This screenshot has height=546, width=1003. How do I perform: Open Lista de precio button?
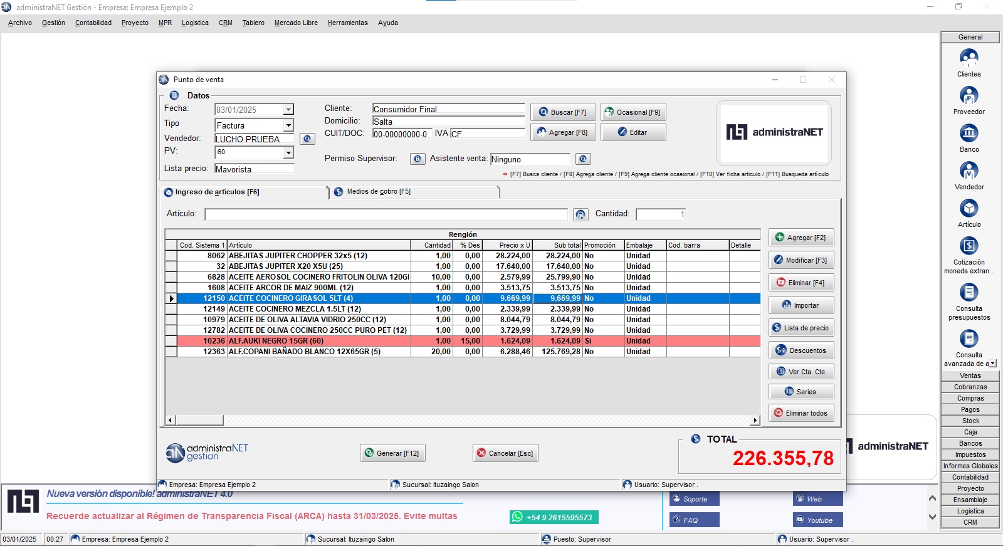coord(801,328)
